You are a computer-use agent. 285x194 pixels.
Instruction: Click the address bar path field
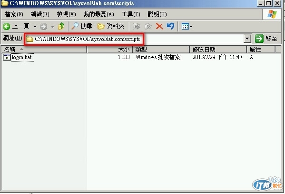(135, 39)
